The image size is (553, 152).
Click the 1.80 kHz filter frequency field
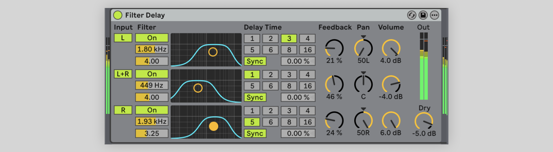[152, 49]
